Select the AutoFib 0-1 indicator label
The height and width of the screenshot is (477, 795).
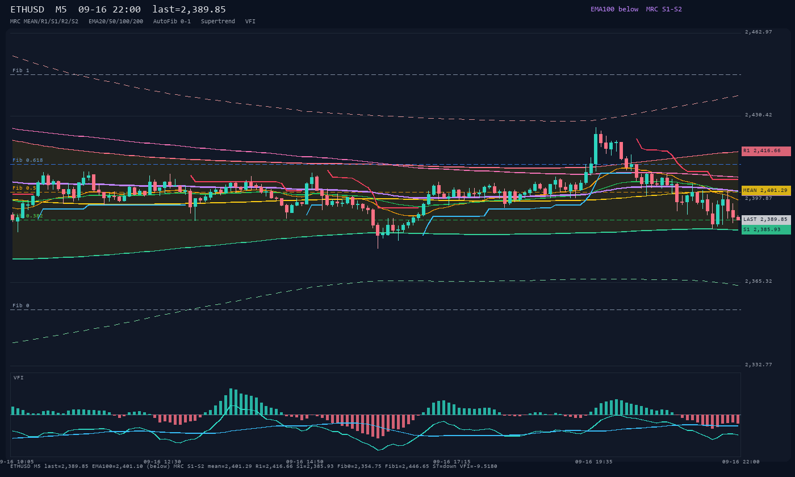(172, 22)
